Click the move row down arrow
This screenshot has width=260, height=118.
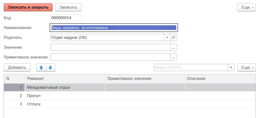pyautogui.click(x=50, y=68)
